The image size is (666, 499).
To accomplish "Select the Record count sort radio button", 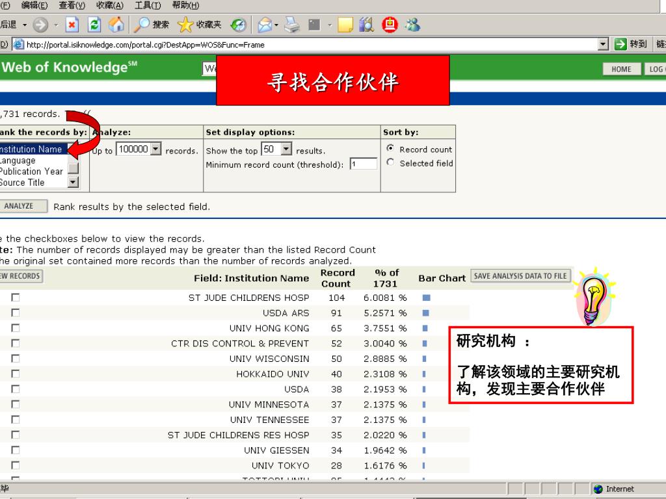I will pyautogui.click(x=390, y=149).
